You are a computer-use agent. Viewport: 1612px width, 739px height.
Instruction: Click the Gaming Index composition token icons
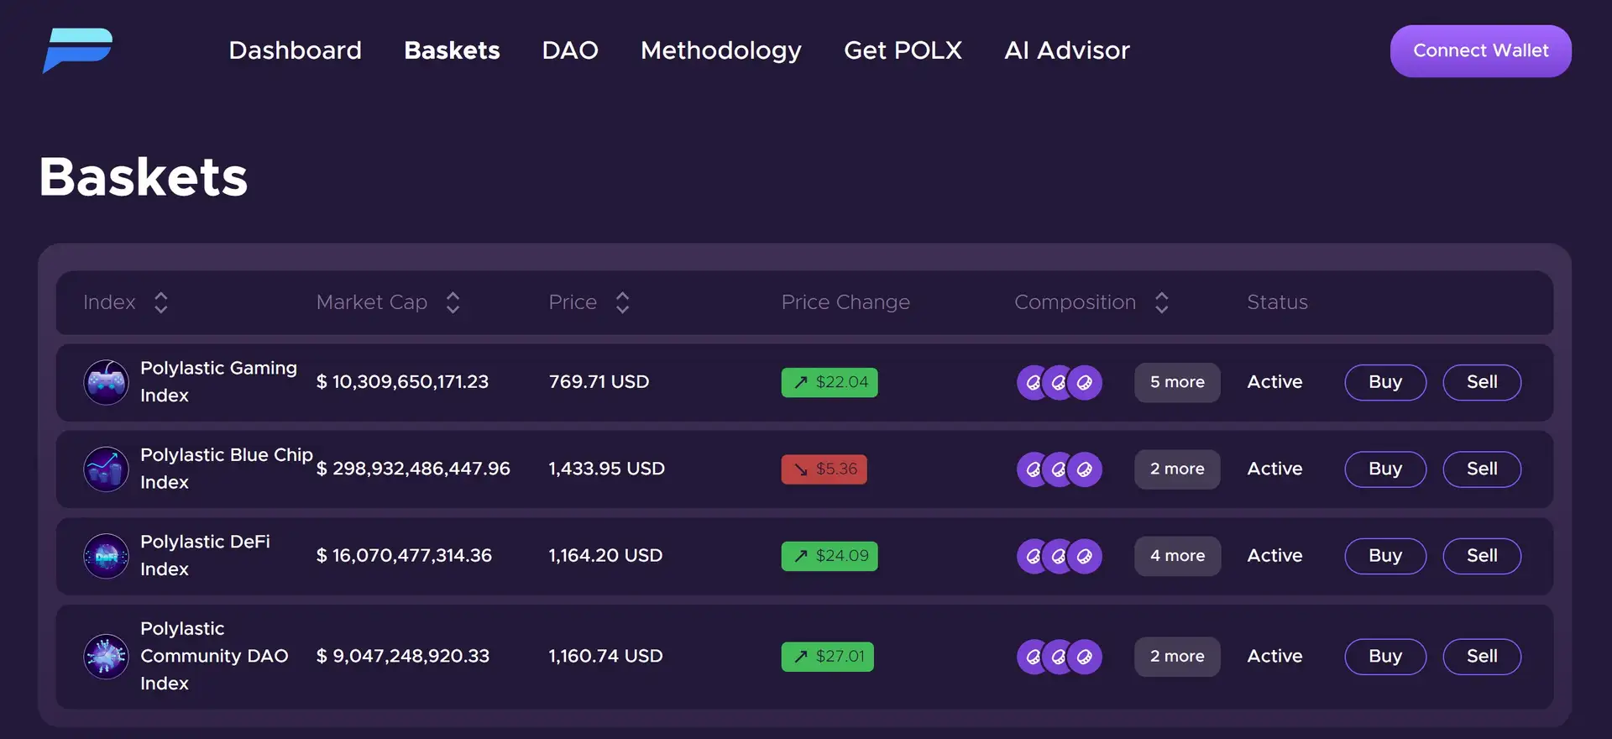1059,382
